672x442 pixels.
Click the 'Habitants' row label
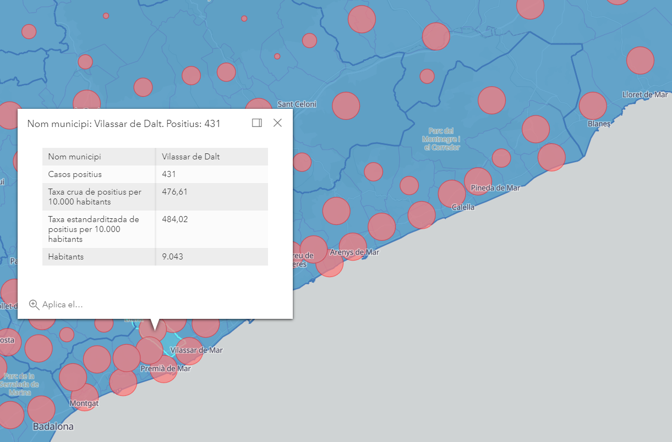point(66,257)
